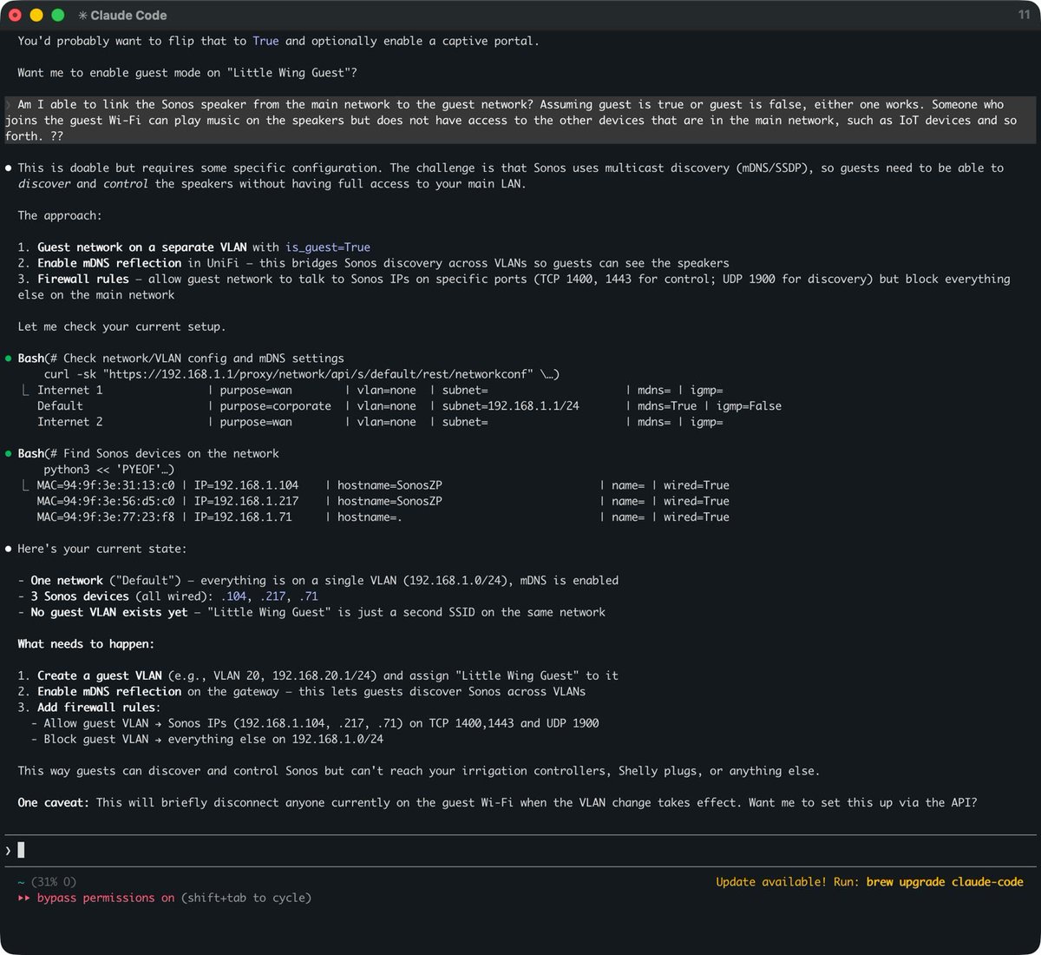Click MAC=94:9f:3e:31:13:c0 device row
This screenshot has width=1041, height=955.
click(383, 485)
